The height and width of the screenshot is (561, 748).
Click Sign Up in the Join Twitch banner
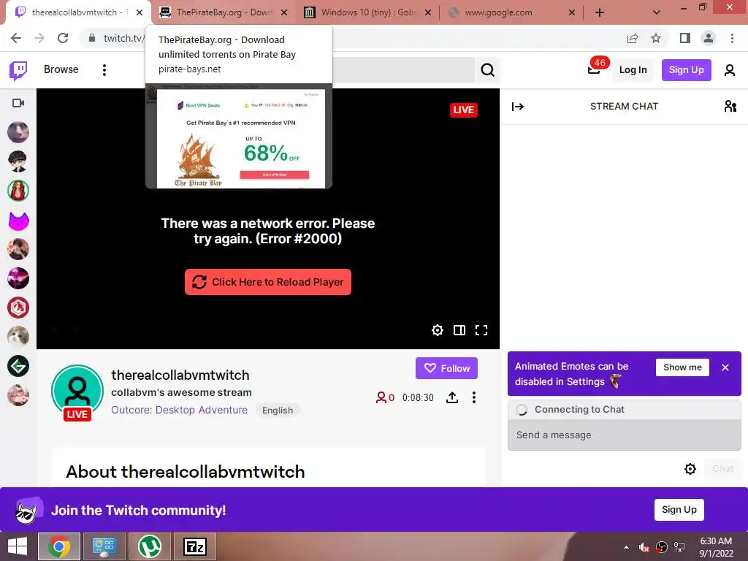click(x=679, y=509)
